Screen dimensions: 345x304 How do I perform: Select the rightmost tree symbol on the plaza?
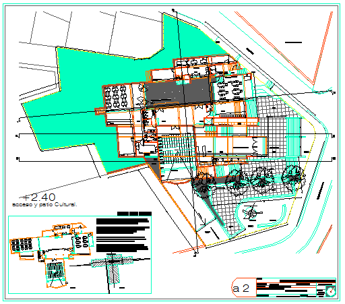click(x=293, y=177)
